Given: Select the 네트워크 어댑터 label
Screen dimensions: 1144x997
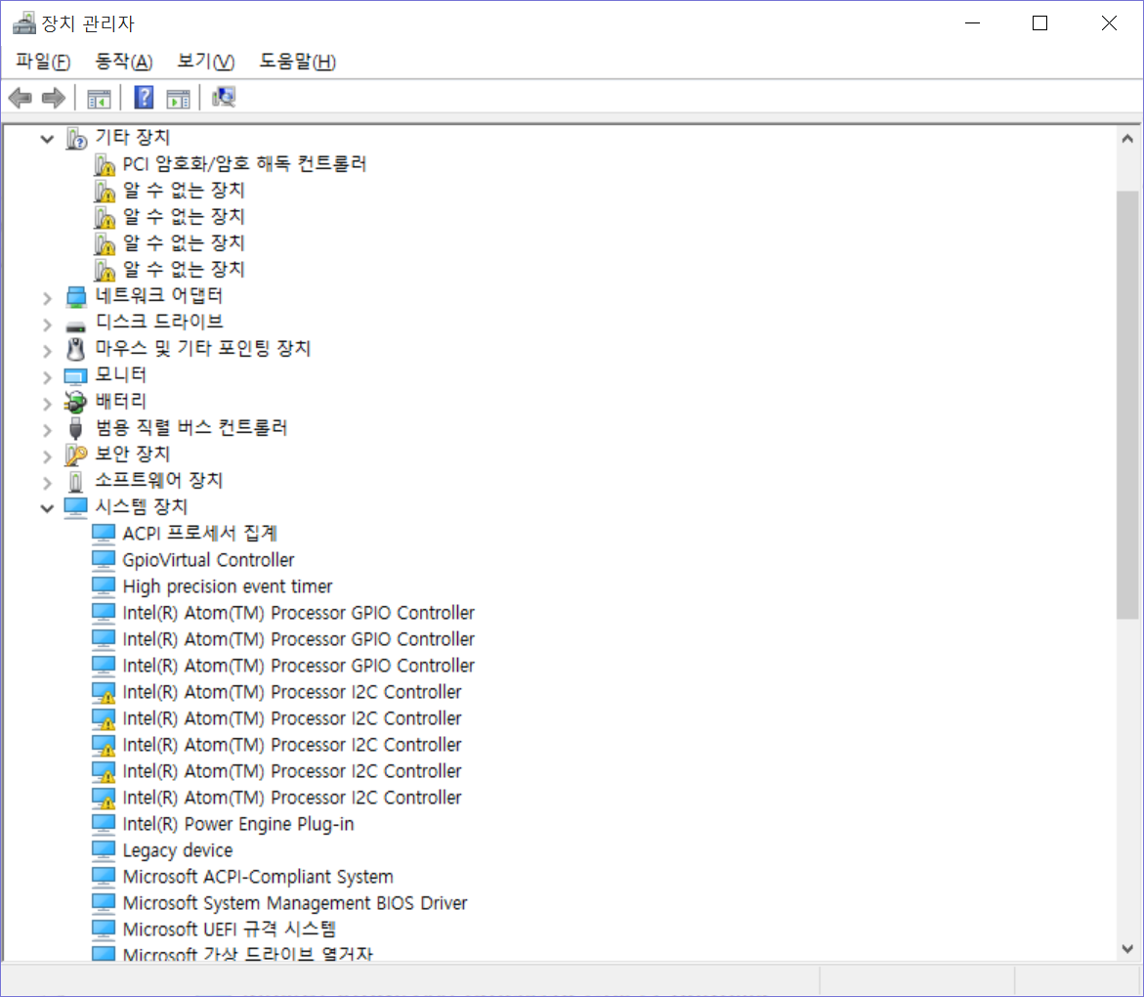Looking at the screenshot, I should coord(158,295).
